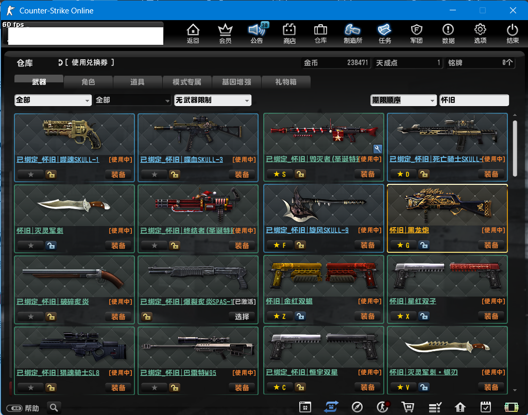This screenshot has width=528, height=415.
Task: Open the 商店 shop icon
Action: pos(289,33)
